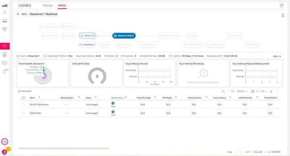
Task: Click green stress indicator for Win2019XenServer
Action: (x=113, y=103)
